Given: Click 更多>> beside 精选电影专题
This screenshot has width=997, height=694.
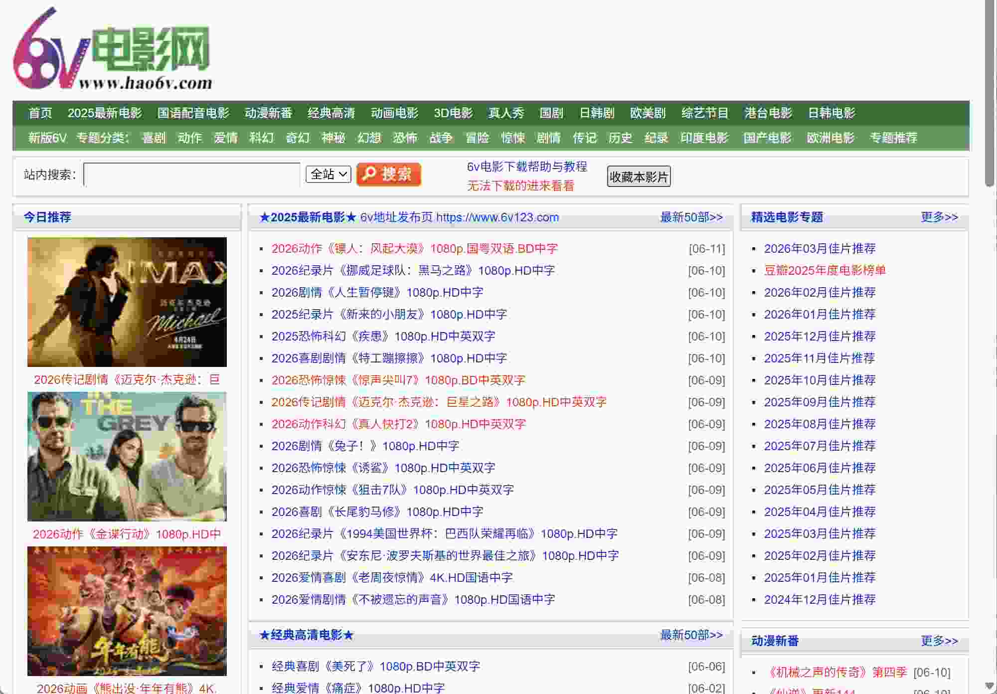Looking at the screenshot, I should (x=939, y=217).
